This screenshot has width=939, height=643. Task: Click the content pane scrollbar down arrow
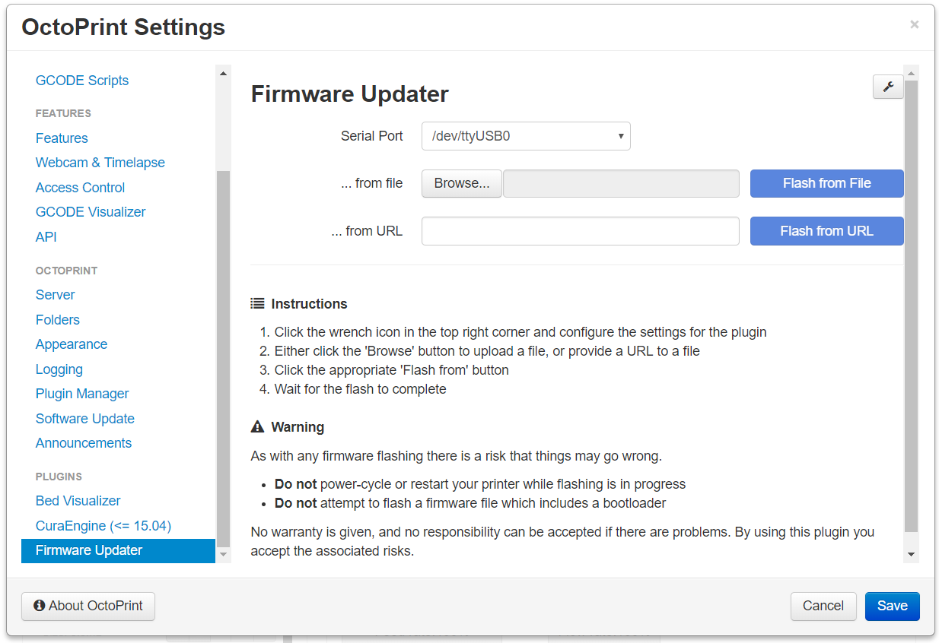pyautogui.click(x=912, y=555)
